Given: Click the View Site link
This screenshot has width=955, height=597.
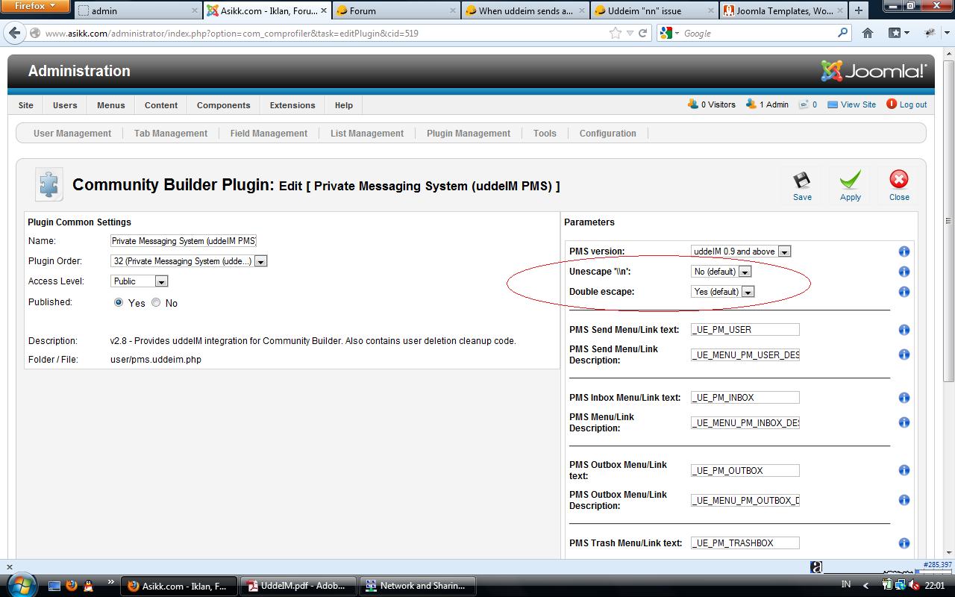Looking at the screenshot, I should click(851, 104).
